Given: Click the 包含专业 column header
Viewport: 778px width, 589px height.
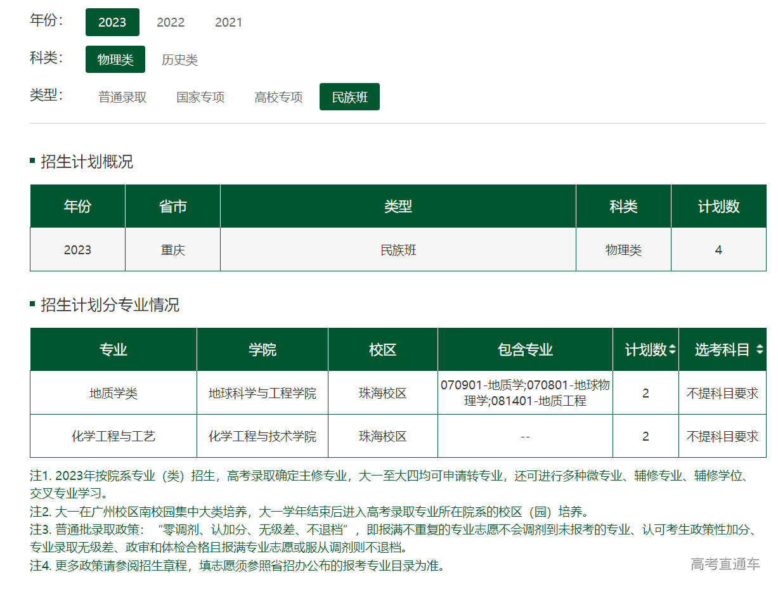Looking at the screenshot, I should click(x=525, y=349).
